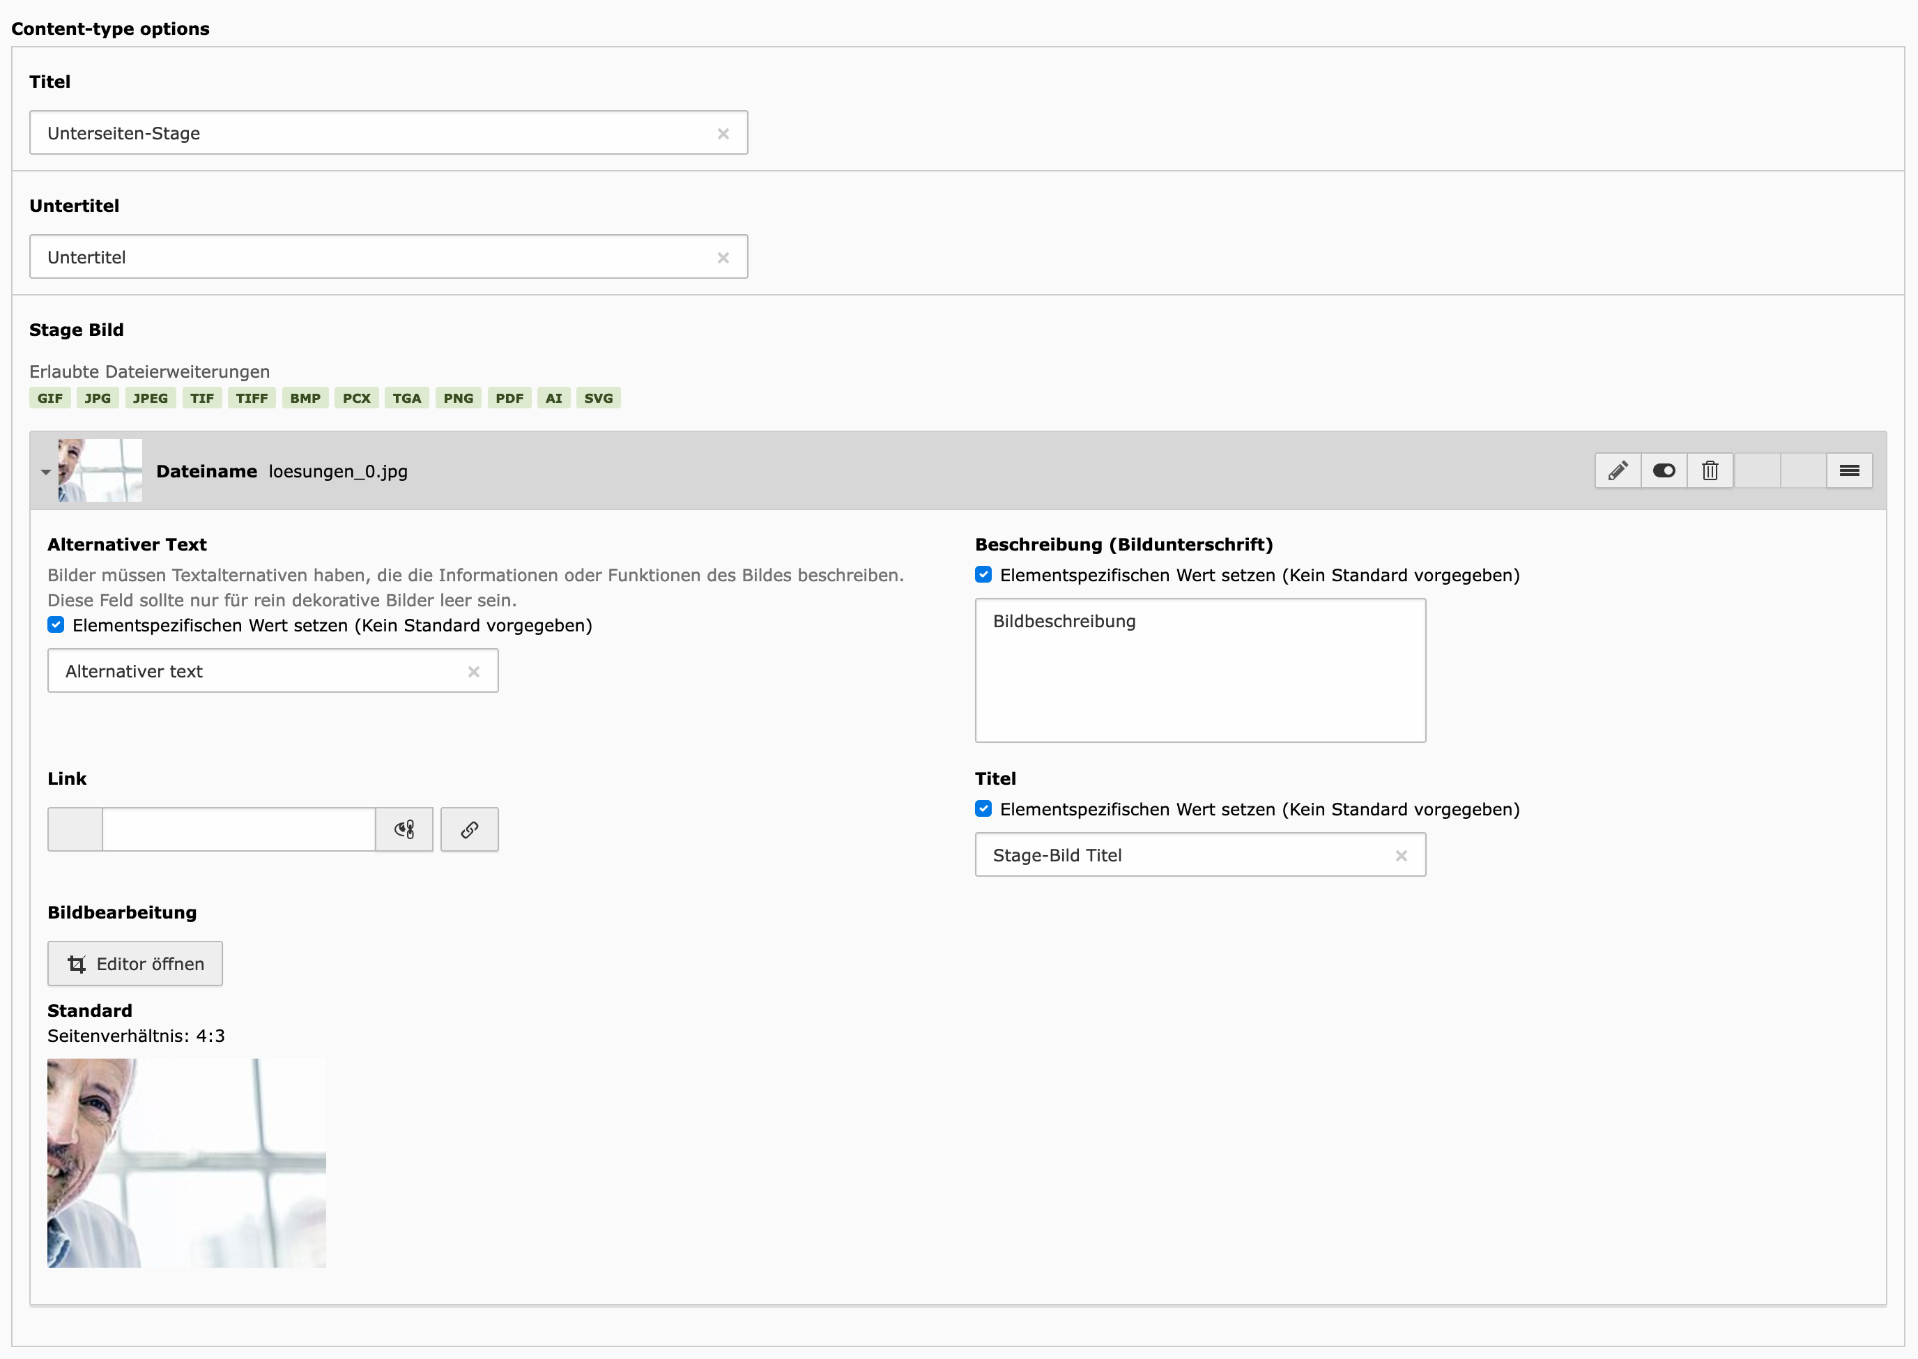
Task: Uncheck Beschreibung element-specific value checkbox
Action: [983, 575]
